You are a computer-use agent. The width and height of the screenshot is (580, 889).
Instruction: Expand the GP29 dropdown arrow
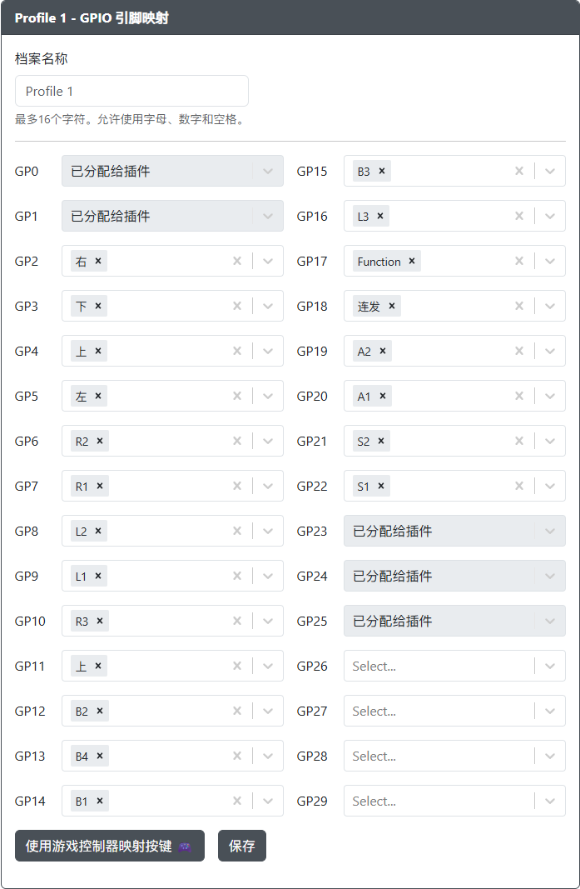(x=550, y=801)
